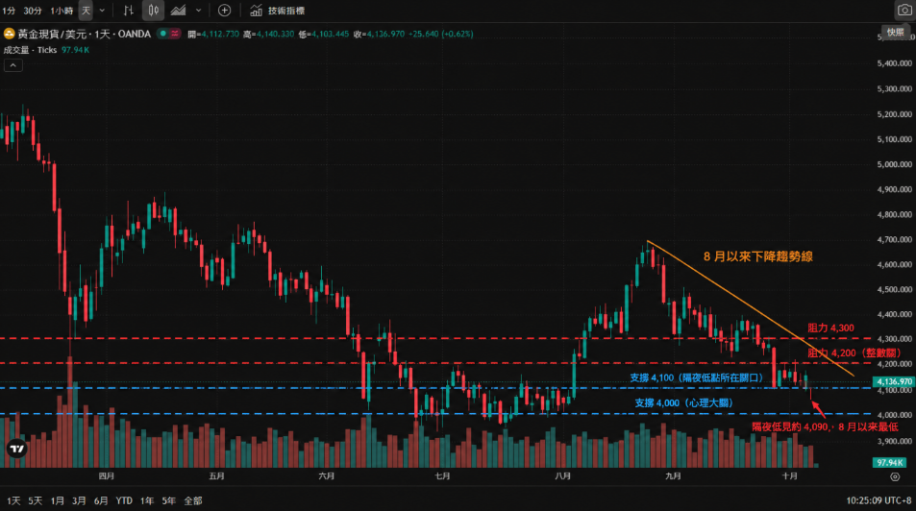
Task: Click the open value 4,112.730
Action: (220, 34)
